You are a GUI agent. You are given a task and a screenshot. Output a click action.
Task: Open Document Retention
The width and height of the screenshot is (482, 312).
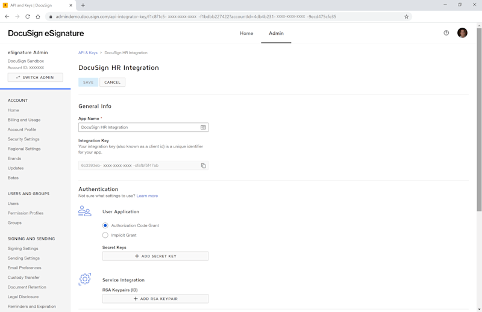pos(27,287)
